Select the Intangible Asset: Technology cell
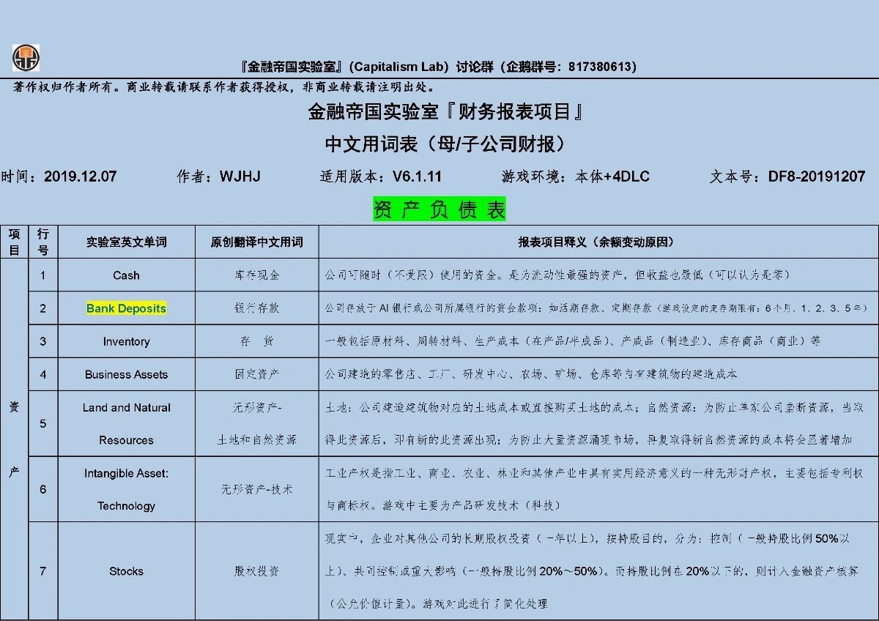The height and width of the screenshot is (621, 879). click(126, 489)
